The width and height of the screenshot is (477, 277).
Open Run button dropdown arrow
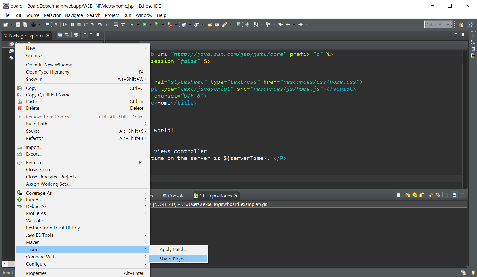pyautogui.click(x=150, y=24)
